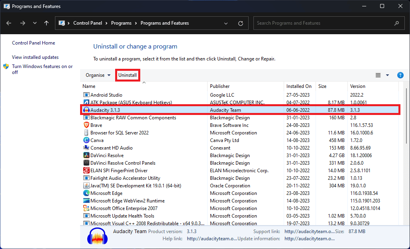The height and width of the screenshot is (249, 410).
Task: Click Programs and Features title bar icon
Action: pyautogui.click(x=7, y=6)
